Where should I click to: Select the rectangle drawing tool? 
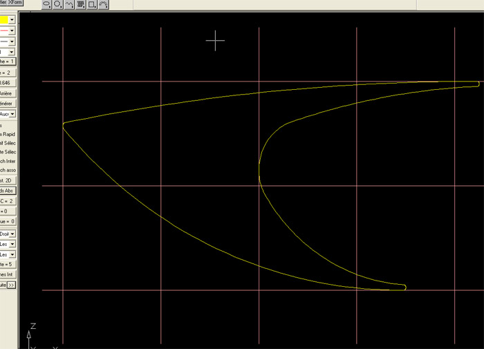[x=92, y=4]
